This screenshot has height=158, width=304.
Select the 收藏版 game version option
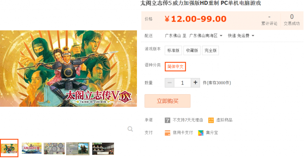point(192,50)
